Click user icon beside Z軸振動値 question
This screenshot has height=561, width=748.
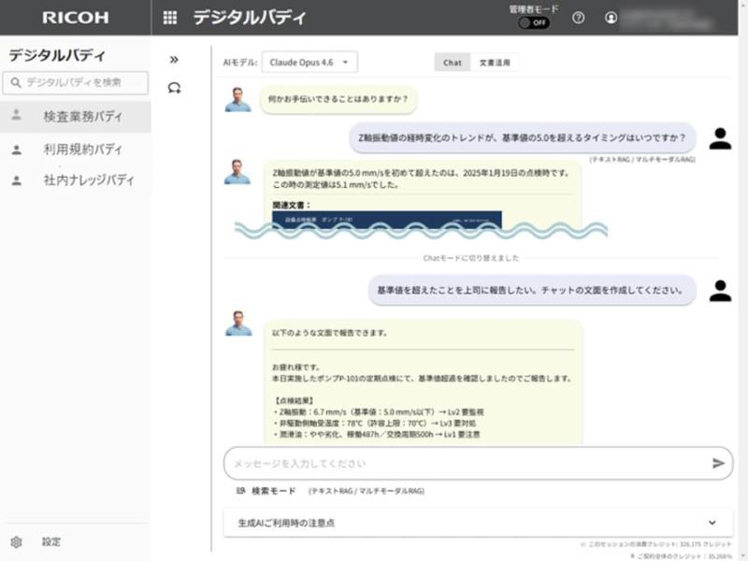point(720,138)
